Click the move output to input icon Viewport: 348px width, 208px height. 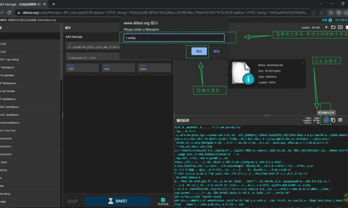pyautogui.click(x=340, y=120)
